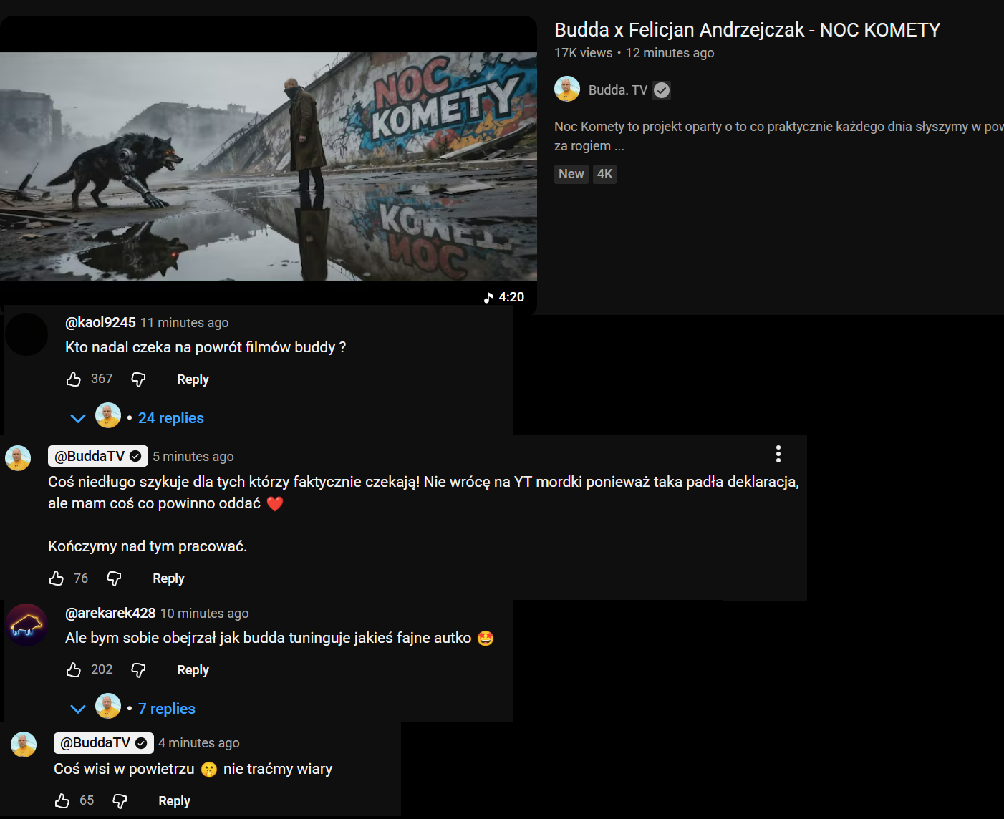The image size is (1004, 819).
Task: Open the @arekarek428 profile avatar
Action: (x=26, y=624)
